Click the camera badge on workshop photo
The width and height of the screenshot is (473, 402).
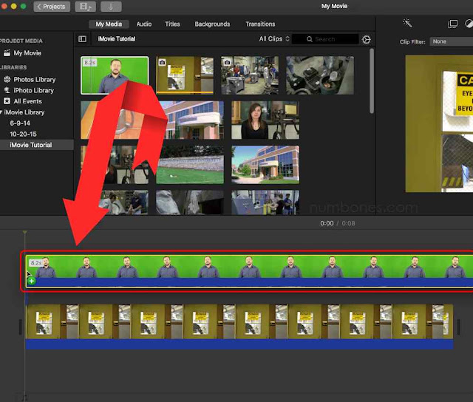coord(227,62)
